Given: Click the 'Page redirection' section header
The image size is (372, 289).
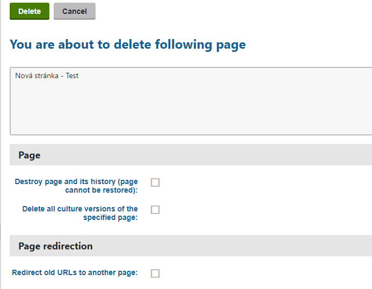Looking at the screenshot, I should [x=55, y=246].
